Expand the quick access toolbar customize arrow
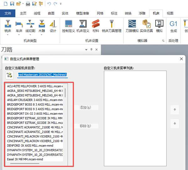The width and height of the screenshot is (188, 170). pyautogui.click(x=61, y=4)
